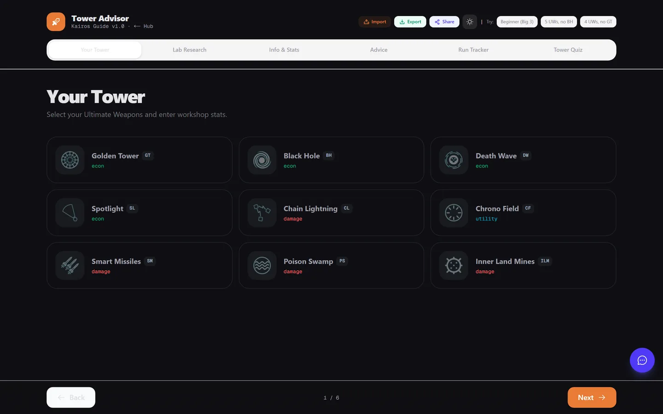Toggle the Death Wave weapon card
The image size is (663, 414).
(x=523, y=160)
